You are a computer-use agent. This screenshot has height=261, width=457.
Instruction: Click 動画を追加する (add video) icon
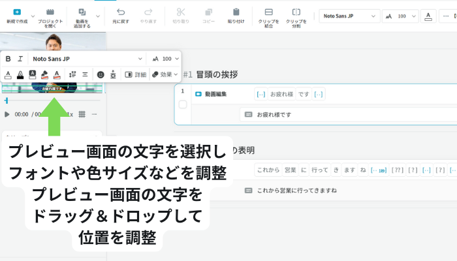click(x=82, y=12)
